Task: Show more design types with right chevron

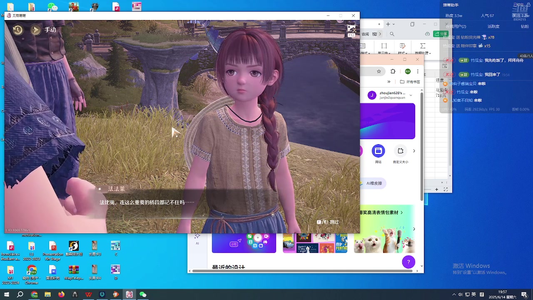Action: (x=414, y=151)
